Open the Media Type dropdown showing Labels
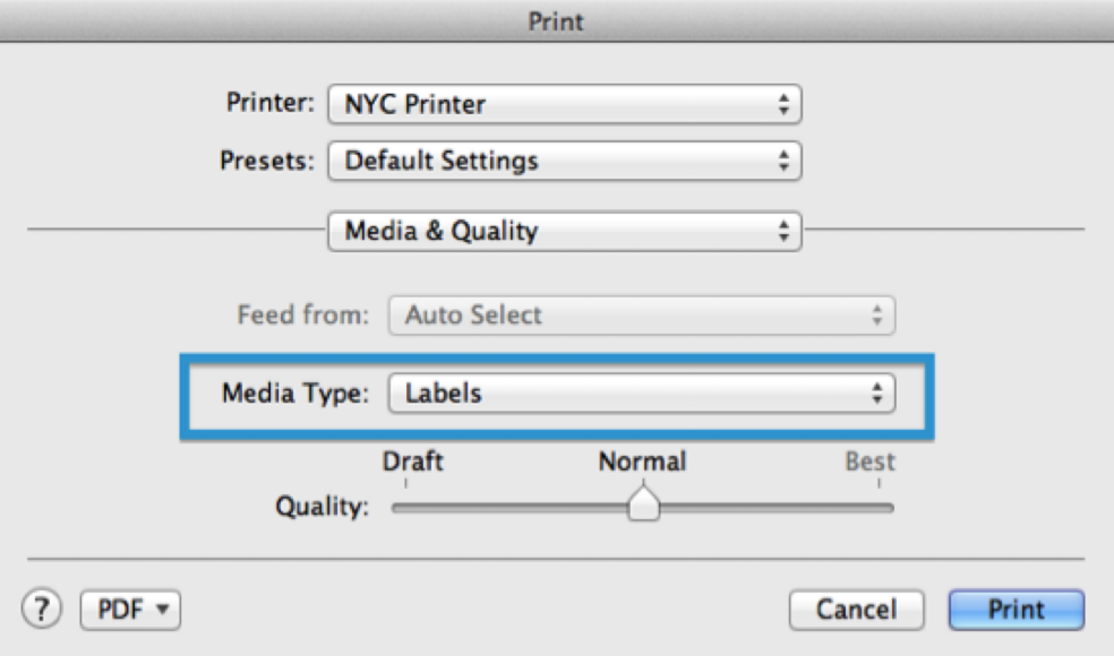This screenshot has height=656, width=1114. pos(641,394)
